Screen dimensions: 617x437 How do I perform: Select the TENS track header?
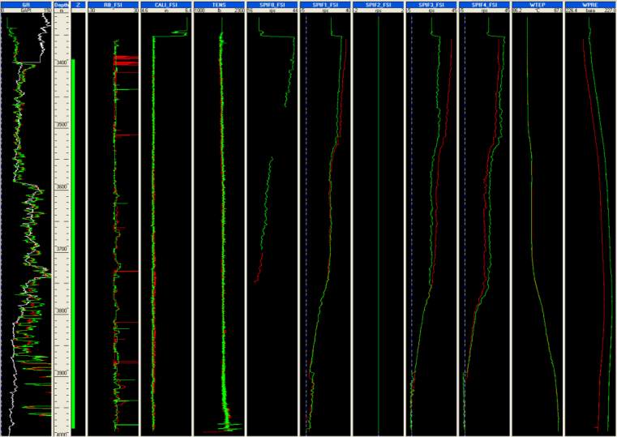[218, 4]
